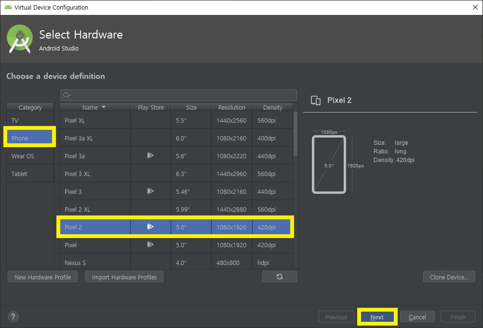Click the device list vertical scrollbar

295,134
